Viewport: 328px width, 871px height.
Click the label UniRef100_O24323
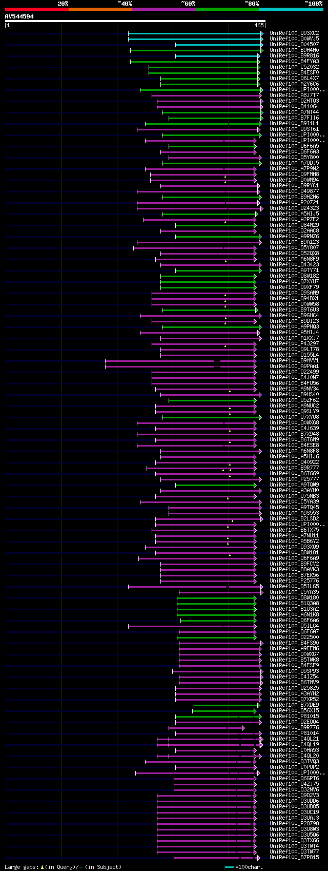coord(294,208)
